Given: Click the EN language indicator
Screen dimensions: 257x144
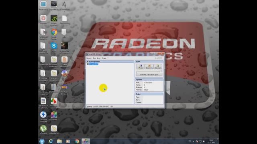Looking at the screenshot, I should coord(190,141).
